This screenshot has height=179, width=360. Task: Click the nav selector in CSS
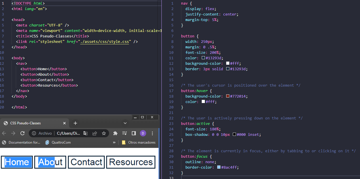coord(184,3)
